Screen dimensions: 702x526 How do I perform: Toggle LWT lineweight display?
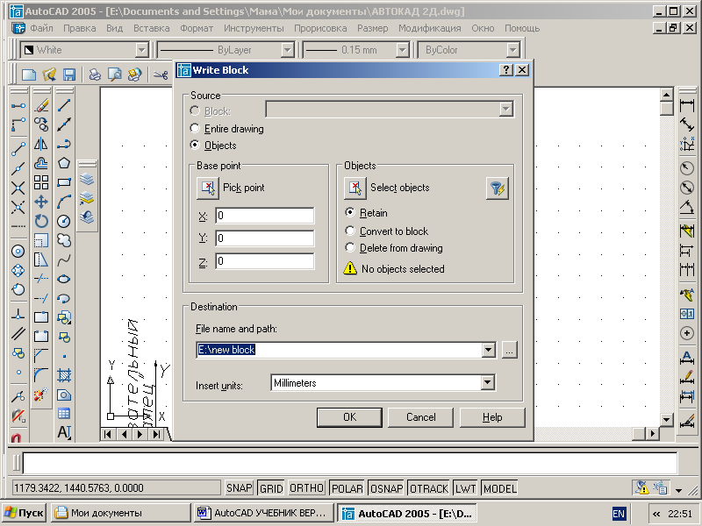click(465, 487)
